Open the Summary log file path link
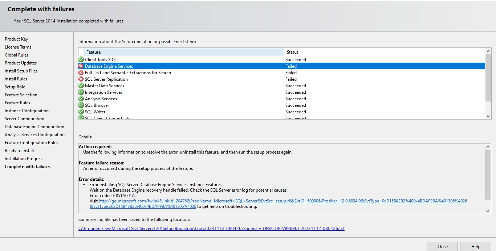Screen dimensions: 496x251 point(211,229)
